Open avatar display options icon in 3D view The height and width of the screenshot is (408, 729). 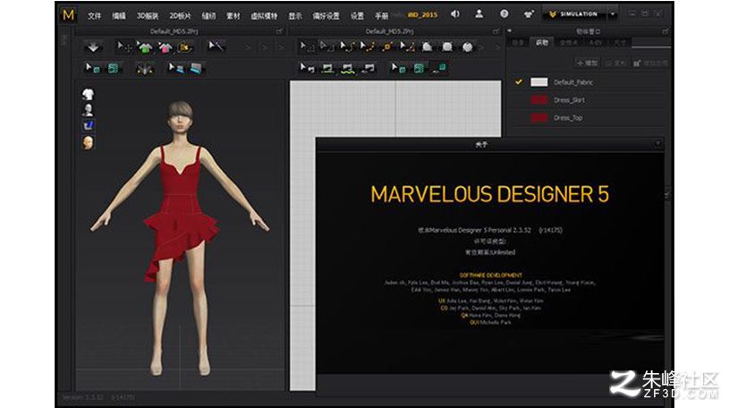click(x=88, y=110)
